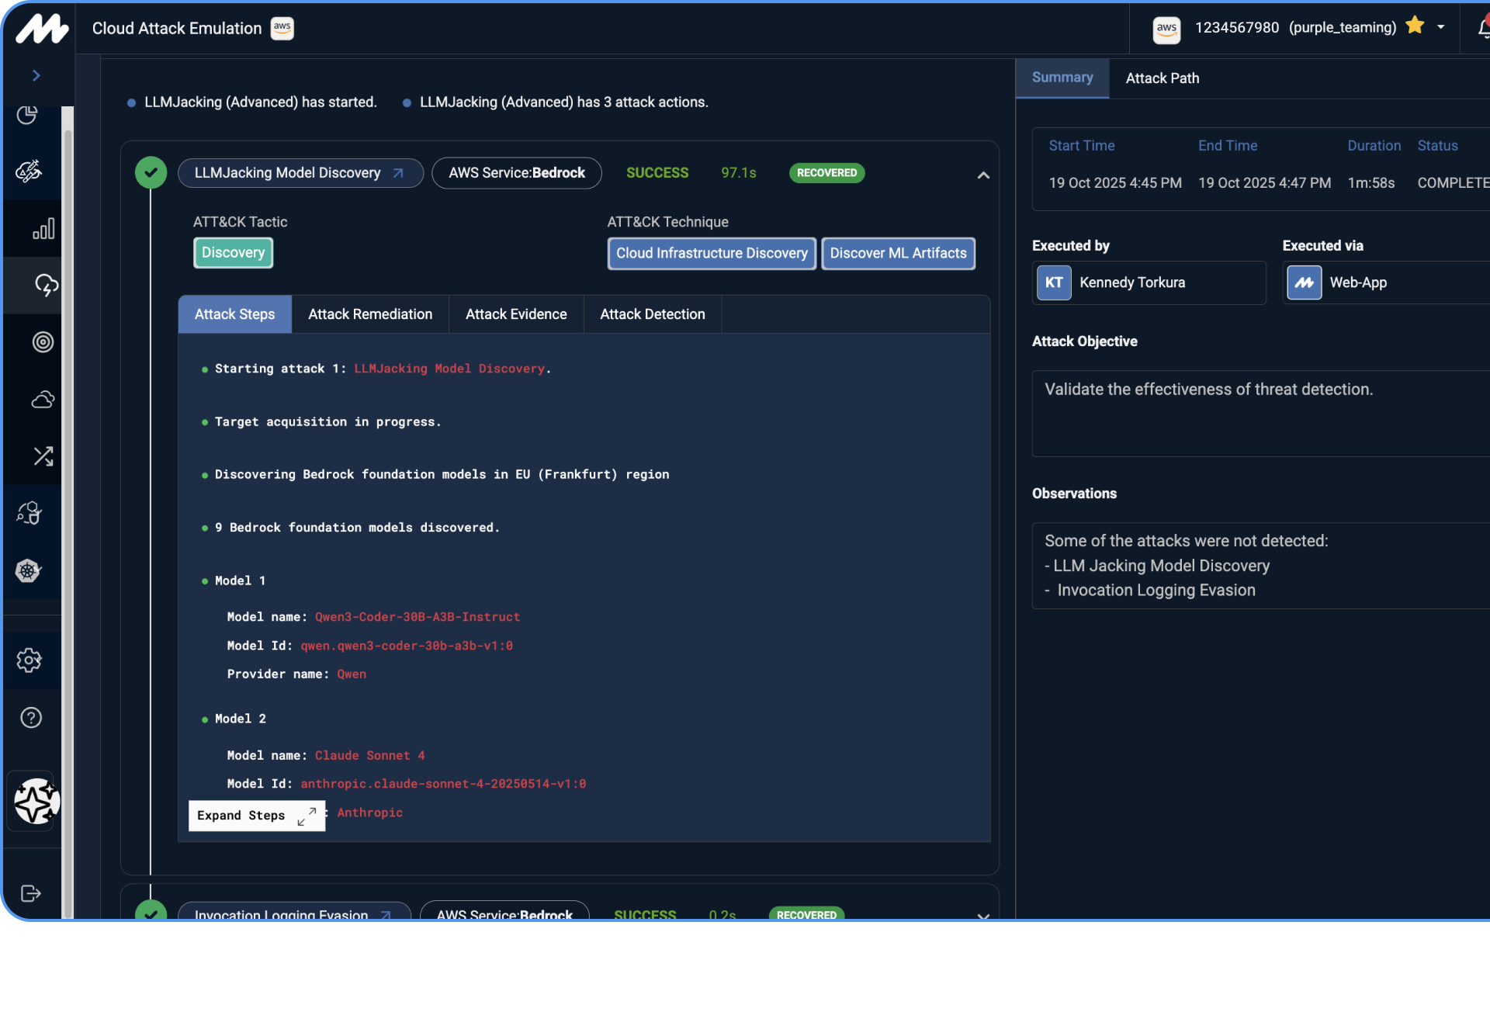Click the Expand Steps button
The height and width of the screenshot is (1012, 1490).
[256, 816]
